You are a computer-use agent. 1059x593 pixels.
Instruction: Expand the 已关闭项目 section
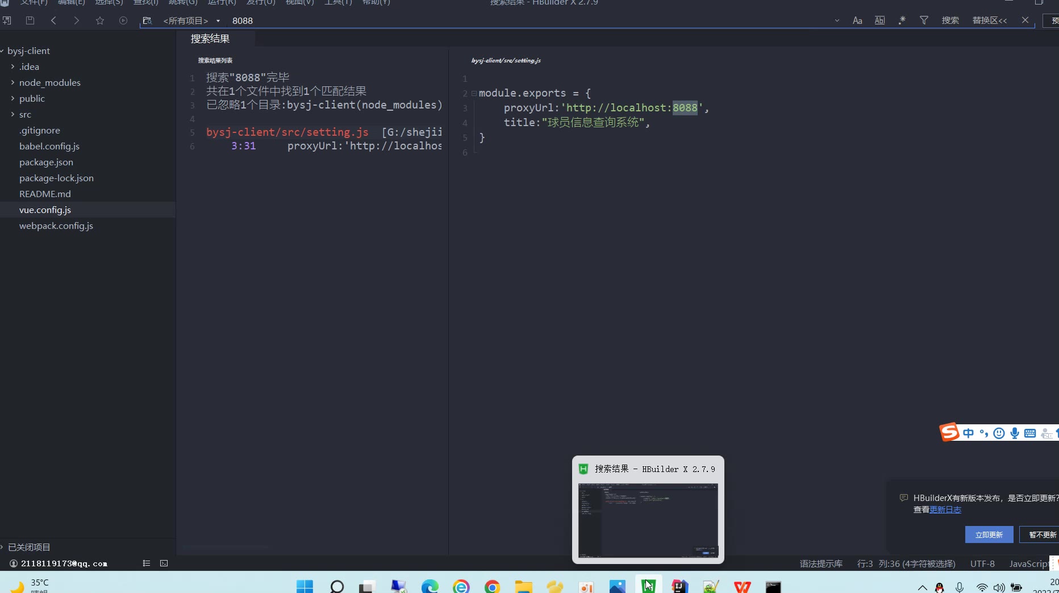(28, 547)
